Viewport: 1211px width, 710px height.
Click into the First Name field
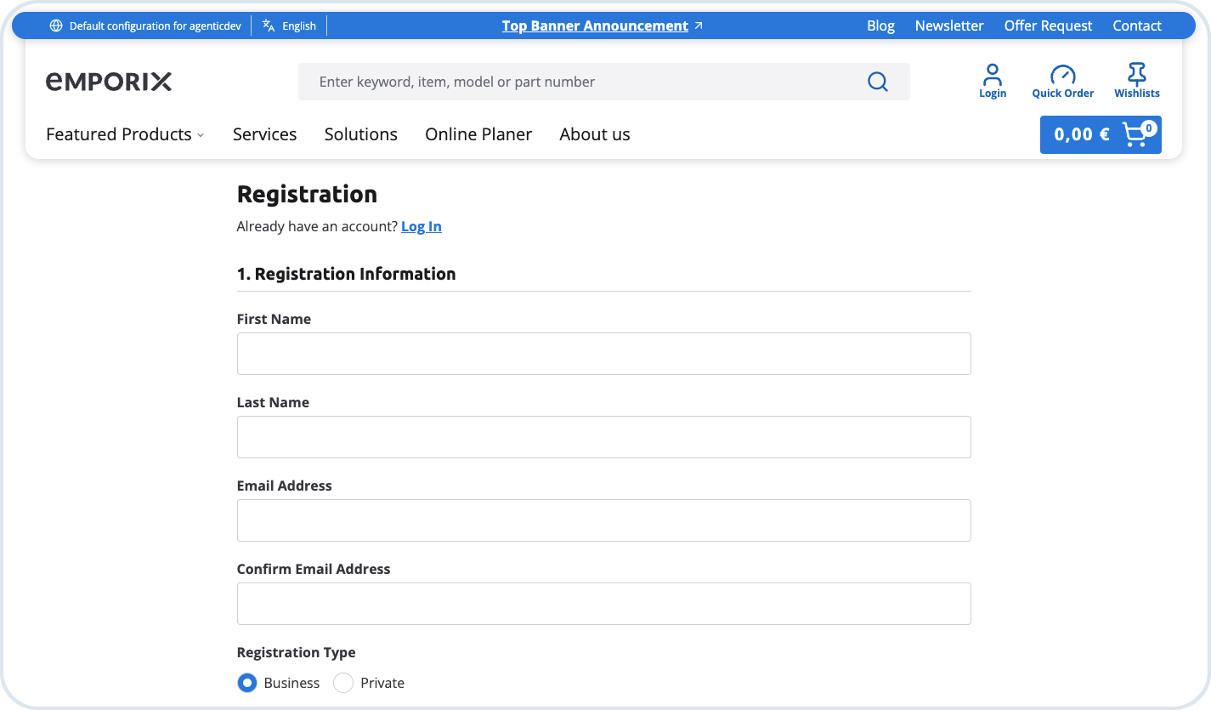point(603,354)
